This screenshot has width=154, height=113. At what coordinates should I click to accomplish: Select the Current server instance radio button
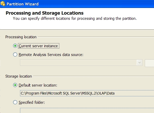coord(15,46)
